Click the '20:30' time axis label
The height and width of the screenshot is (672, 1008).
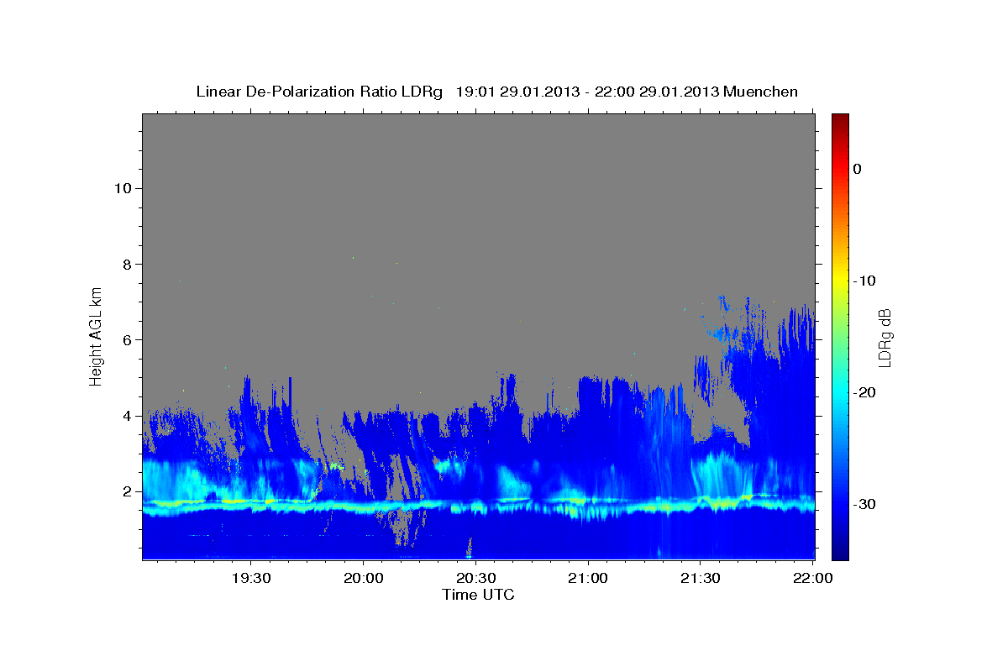[x=475, y=578]
